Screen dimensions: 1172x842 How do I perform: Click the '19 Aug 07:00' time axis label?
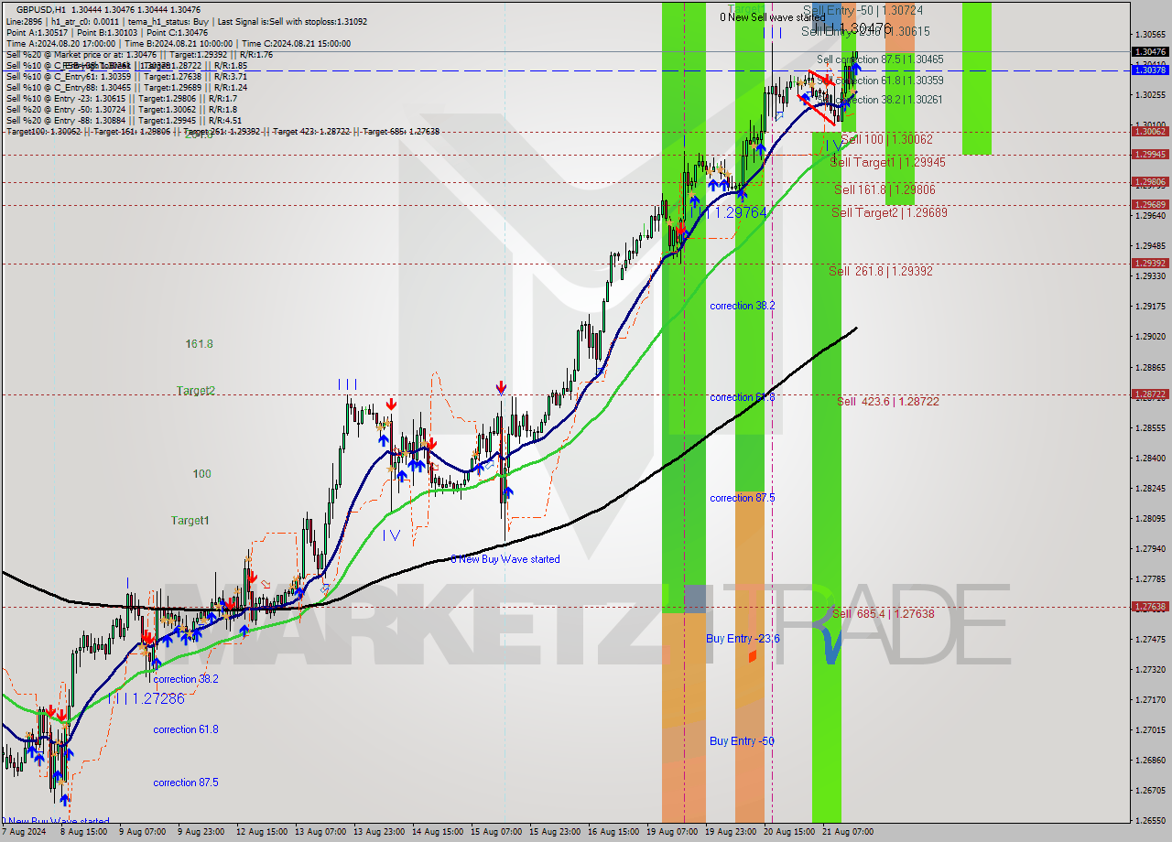672,832
